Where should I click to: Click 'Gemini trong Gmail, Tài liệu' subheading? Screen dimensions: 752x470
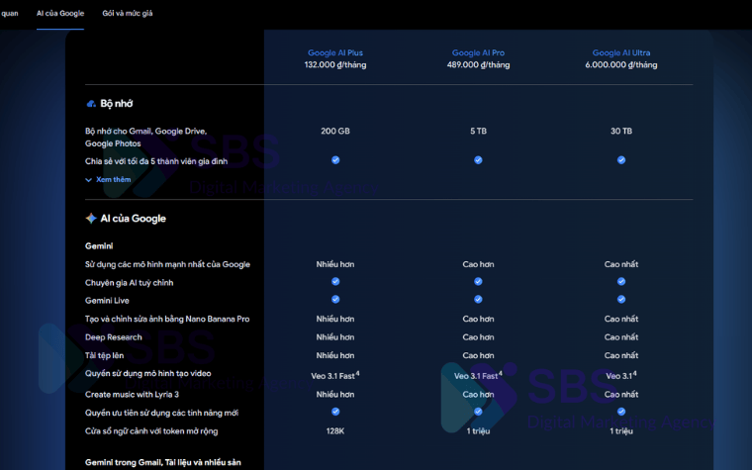click(x=163, y=462)
